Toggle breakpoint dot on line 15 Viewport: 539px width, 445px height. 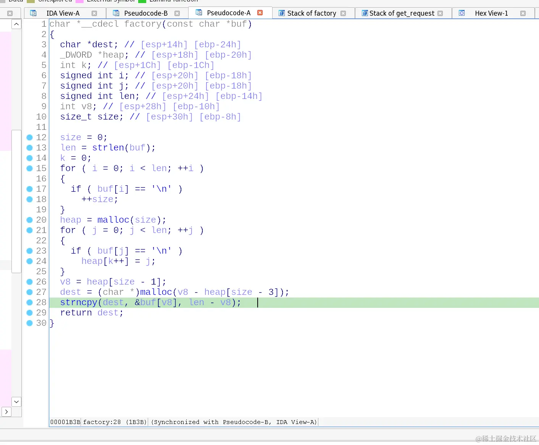click(29, 168)
